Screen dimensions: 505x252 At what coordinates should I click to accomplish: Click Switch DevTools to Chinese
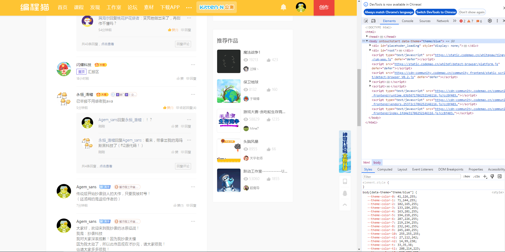436,12
